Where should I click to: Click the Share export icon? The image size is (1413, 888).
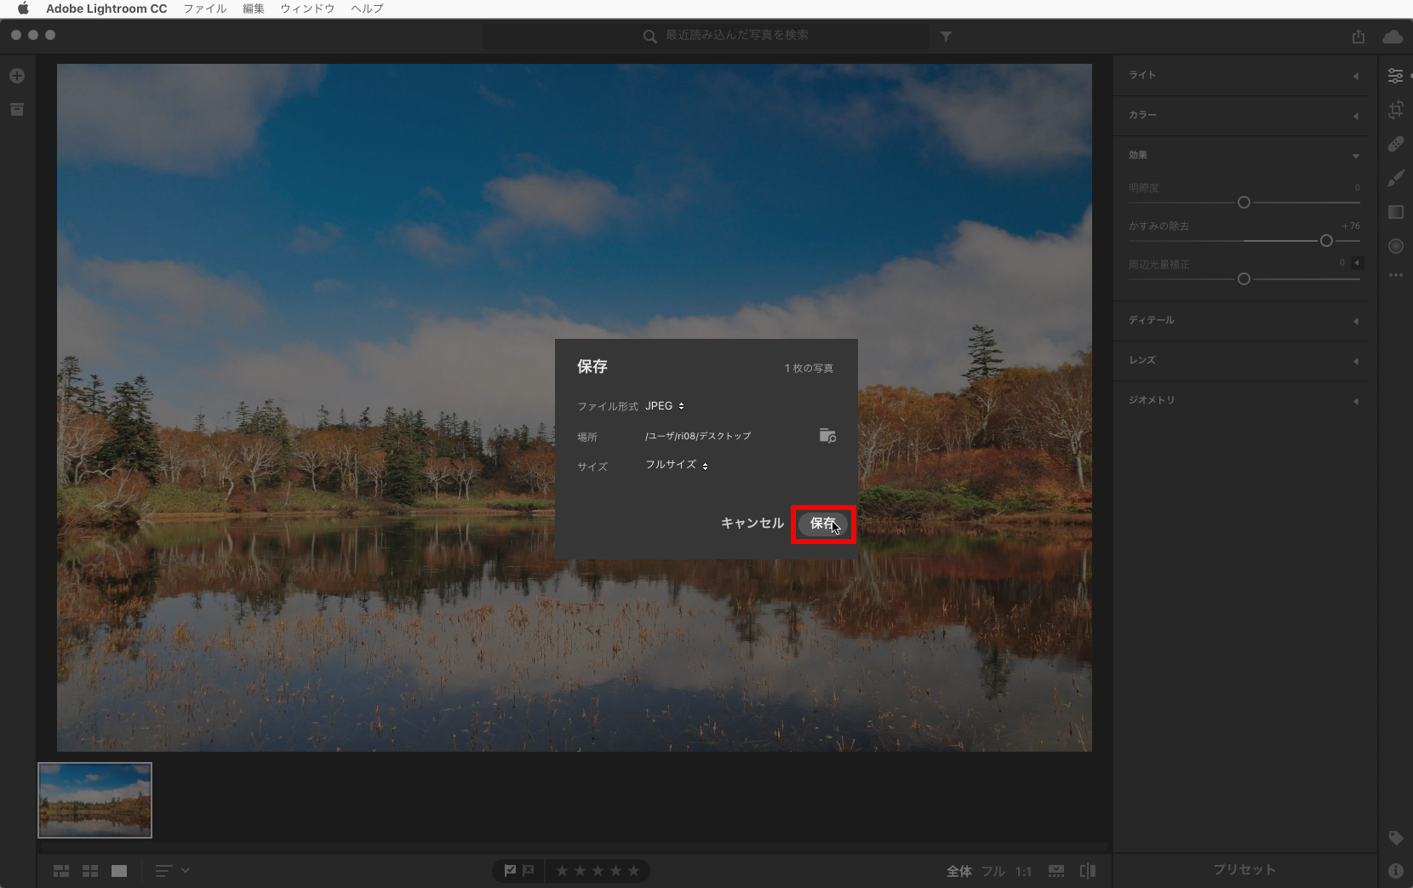click(1359, 37)
